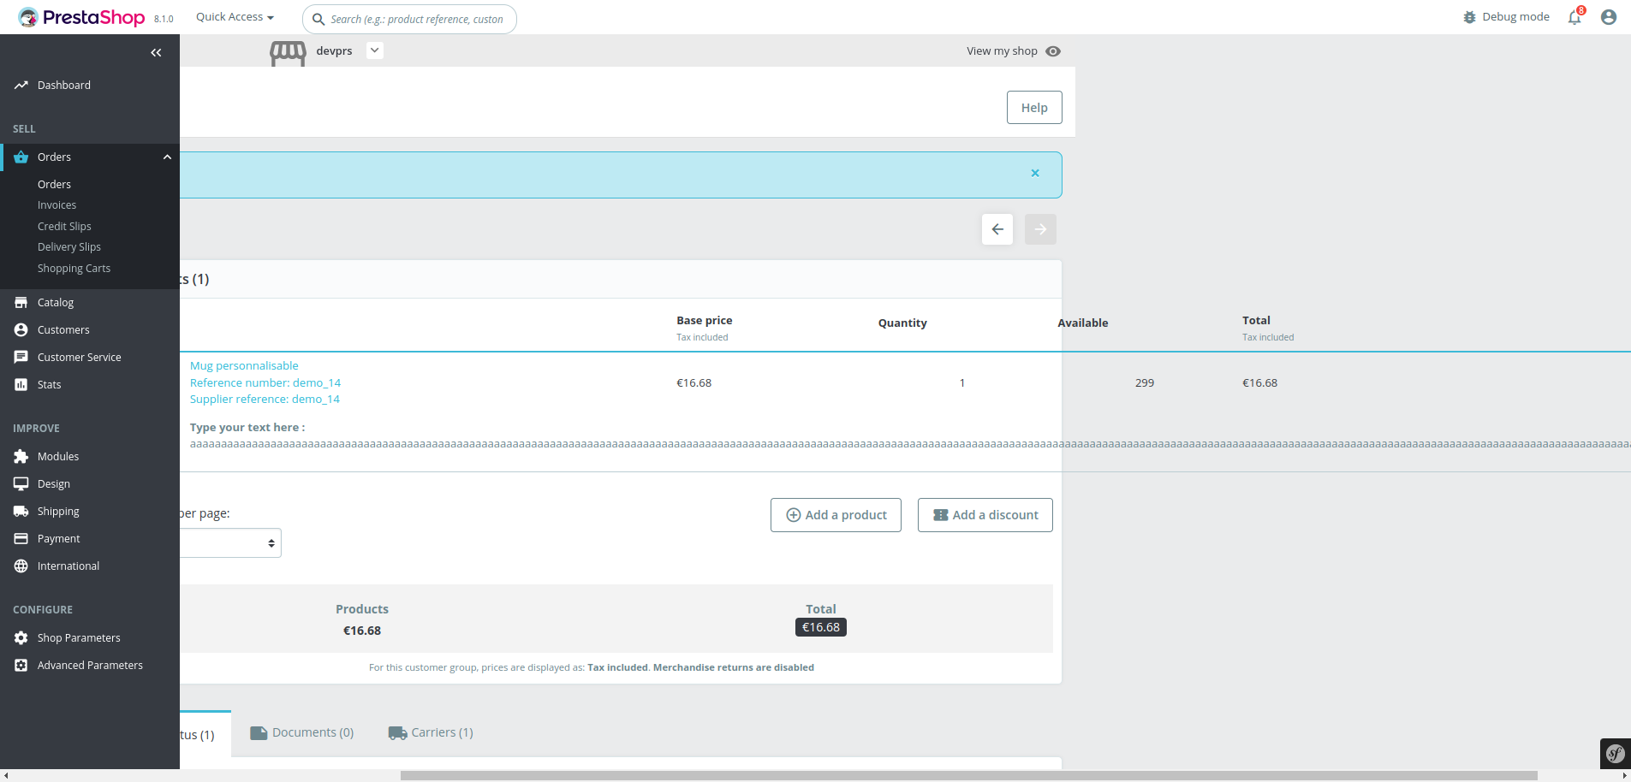This screenshot has height=782, width=1631.
Task: Collapse the sidebar with the double chevron
Action: [157, 52]
